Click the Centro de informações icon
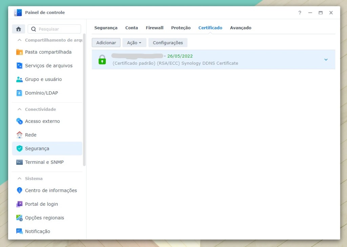The image size is (347, 247). (20, 190)
